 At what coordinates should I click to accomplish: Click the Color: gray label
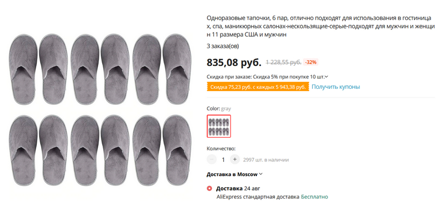point(219,109)
